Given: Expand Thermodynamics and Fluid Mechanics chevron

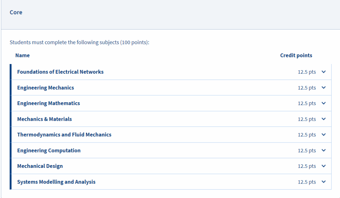Looking at the screenshot, I should coord(324,135).
